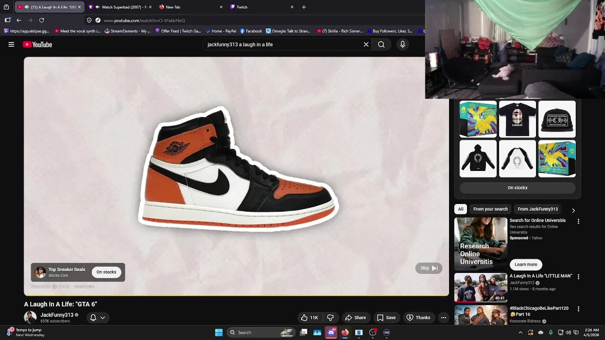Click the URL address bar
This screenshot has height=340, width=605.
[x=255, y=20]
